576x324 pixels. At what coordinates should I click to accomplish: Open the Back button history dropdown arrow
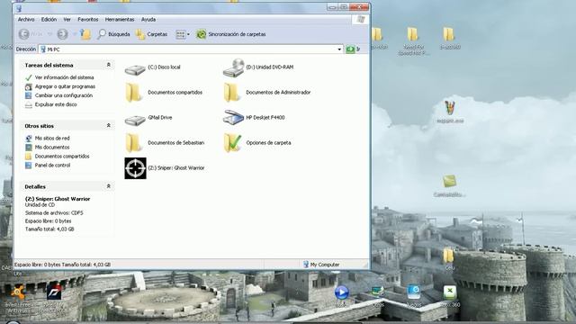point(49,34)
